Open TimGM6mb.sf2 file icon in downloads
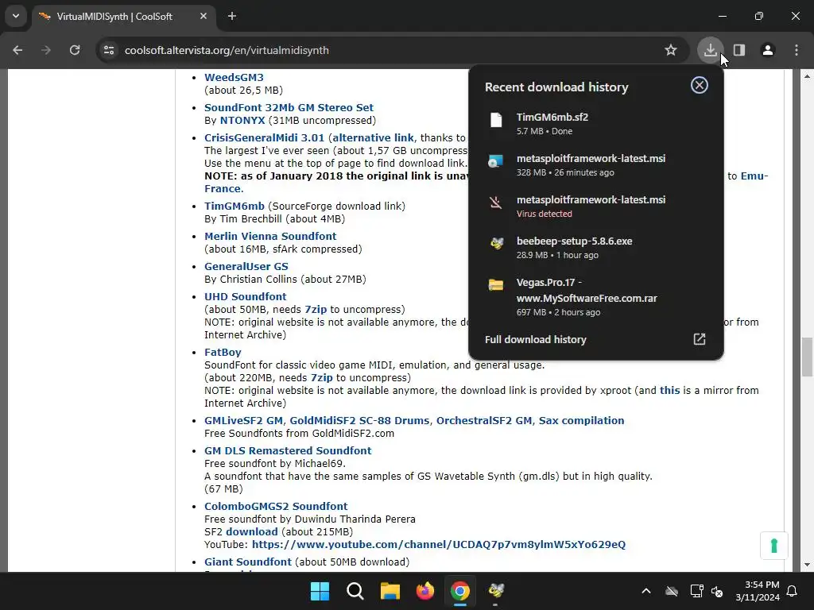Image resolution: width=814 pixels, height=610 pixels. point(496,120)
